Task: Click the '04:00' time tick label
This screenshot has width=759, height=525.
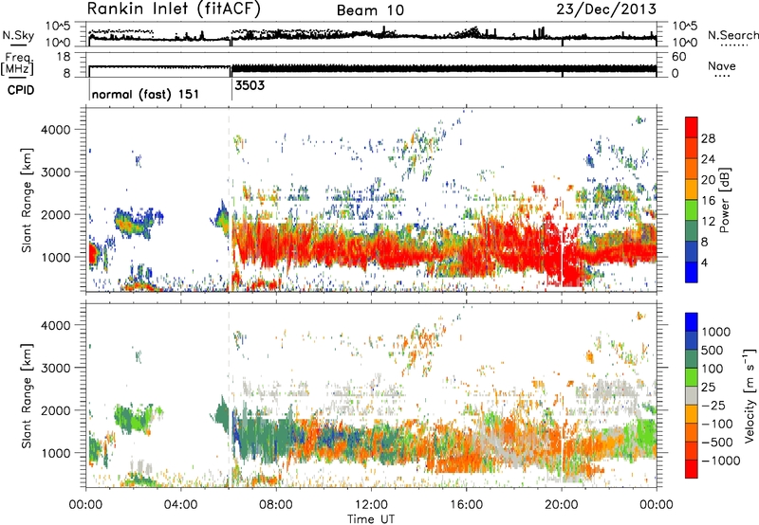Action: pyautogui.click(x=181, y=505)
